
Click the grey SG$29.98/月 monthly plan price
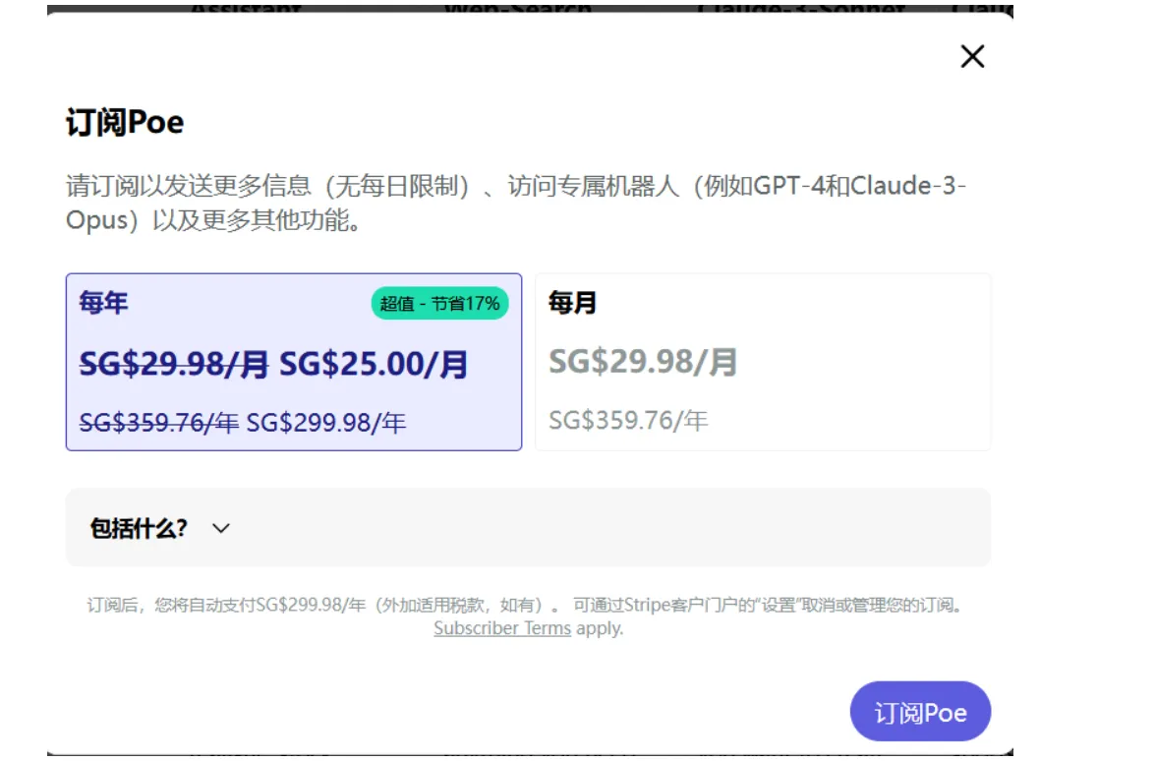coord(643,362)
